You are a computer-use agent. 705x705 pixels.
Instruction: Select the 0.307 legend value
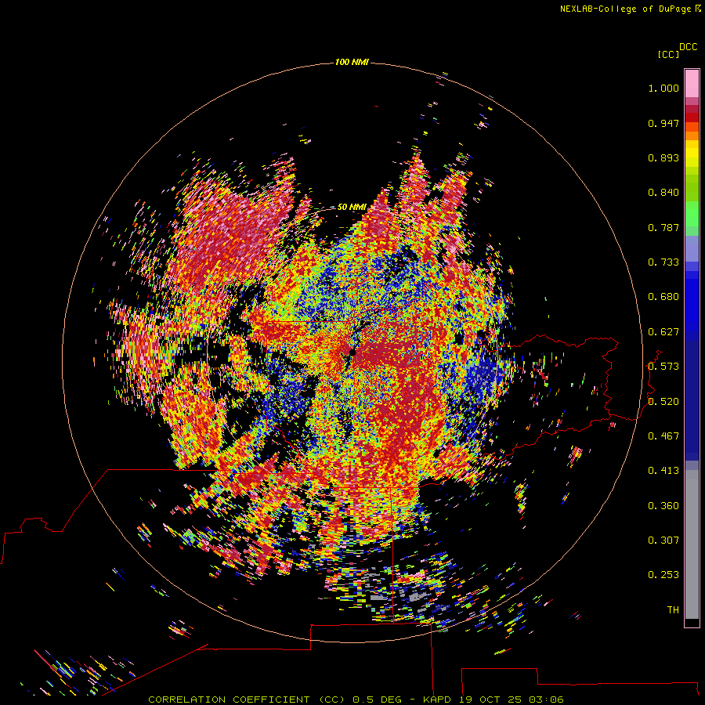click(663, 540)
